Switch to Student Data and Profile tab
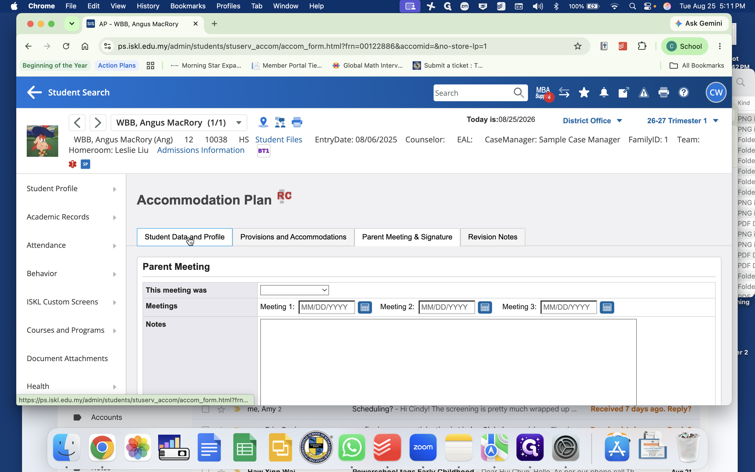Image resolution: width=755 pixels, height=472 pixels. click(184, 237)
